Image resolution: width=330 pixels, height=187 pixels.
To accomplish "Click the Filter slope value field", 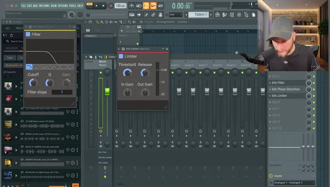I will [62, 92].
